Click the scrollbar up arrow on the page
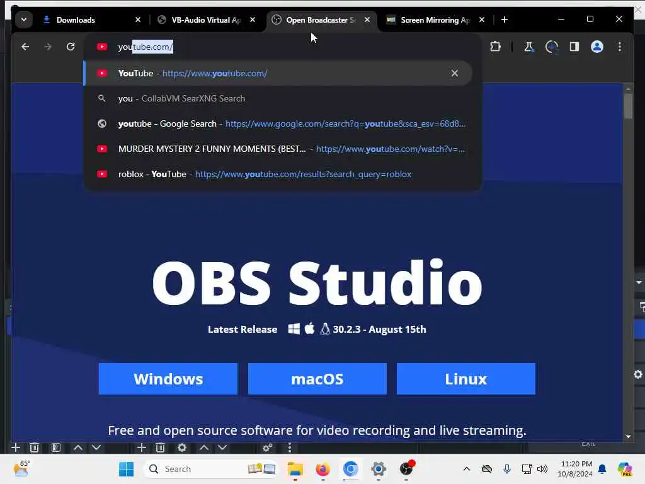 (628, 89)
